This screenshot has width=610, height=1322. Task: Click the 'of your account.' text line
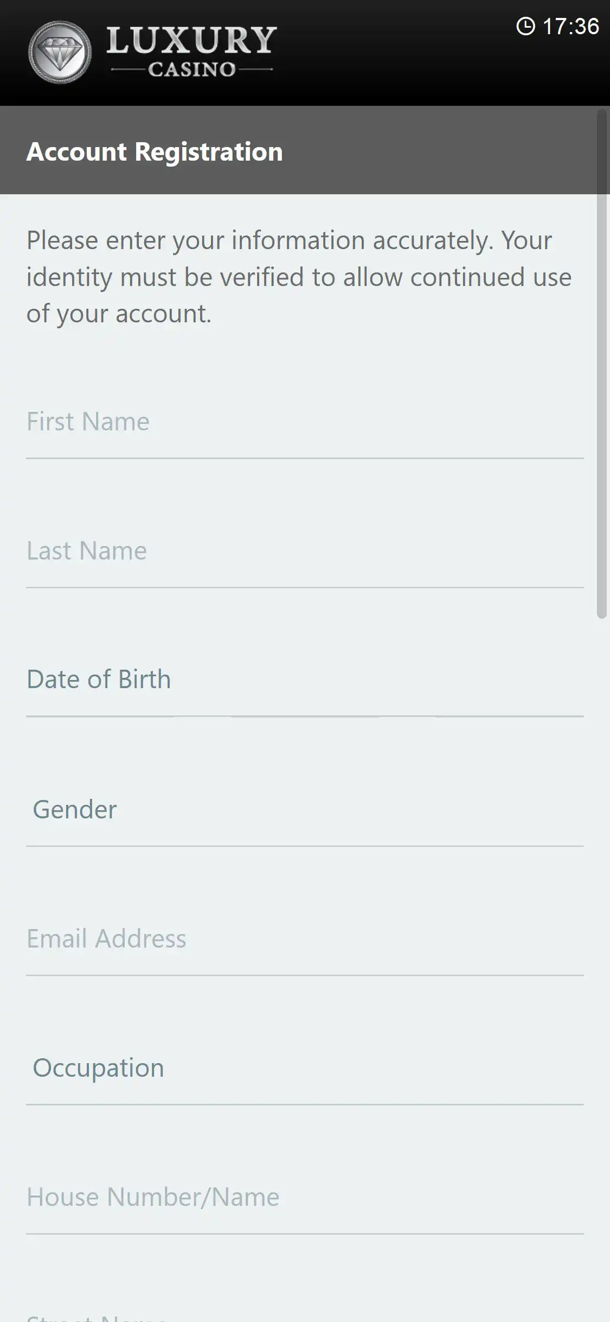point(119,314)
